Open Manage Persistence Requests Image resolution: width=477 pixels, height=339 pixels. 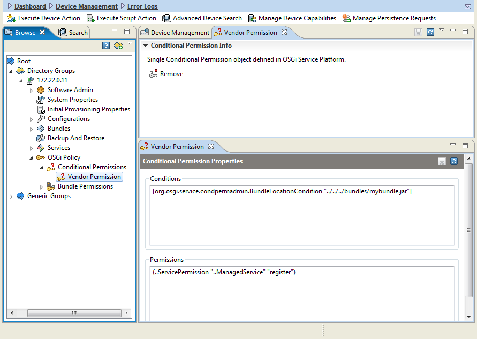(x=346, y=18)
